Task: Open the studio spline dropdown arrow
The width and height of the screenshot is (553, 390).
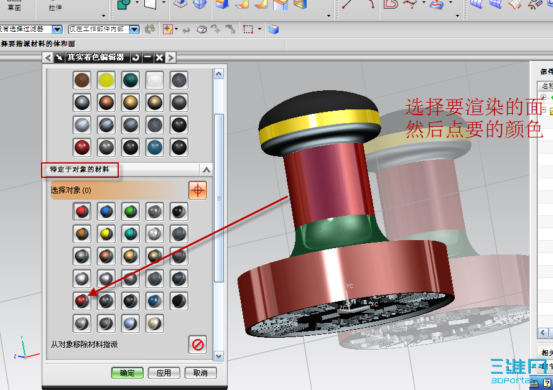Action: 424,3
